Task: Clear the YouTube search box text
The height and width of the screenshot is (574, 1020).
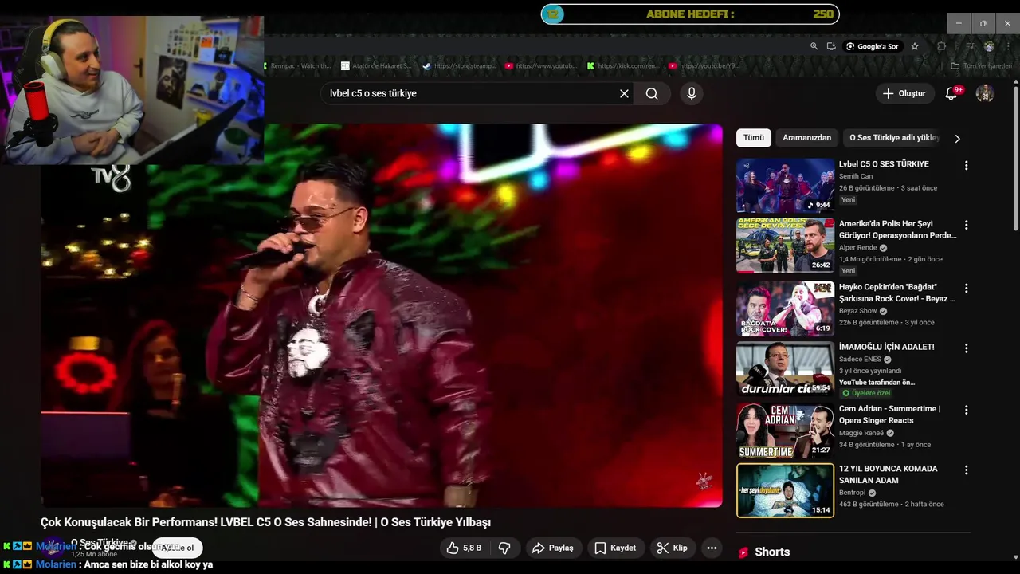Action: tap(624, 93)
